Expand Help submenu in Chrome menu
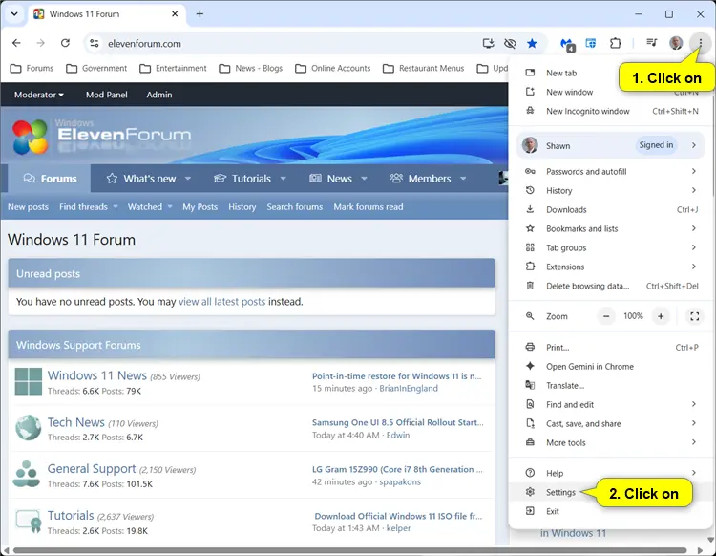716x556 pixels. (x=612, y=473)
